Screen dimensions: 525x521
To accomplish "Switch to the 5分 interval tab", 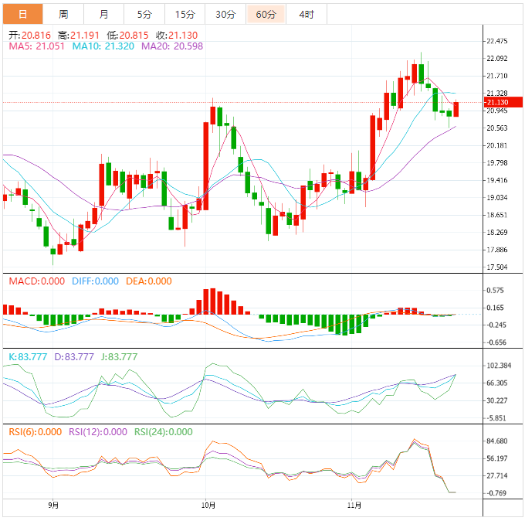I will pos(144,14).
